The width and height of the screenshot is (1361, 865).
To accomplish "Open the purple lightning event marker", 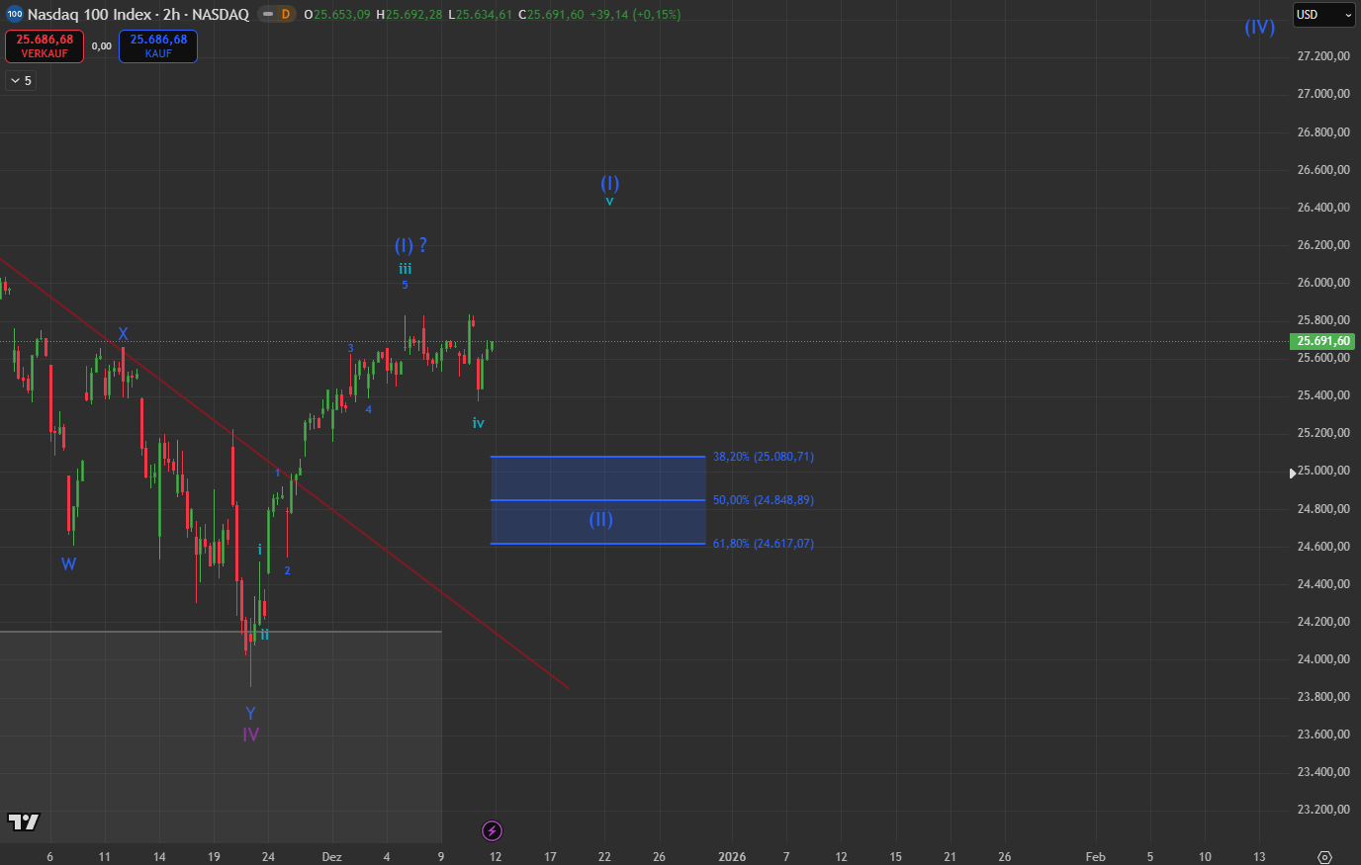I will (492, 830).
